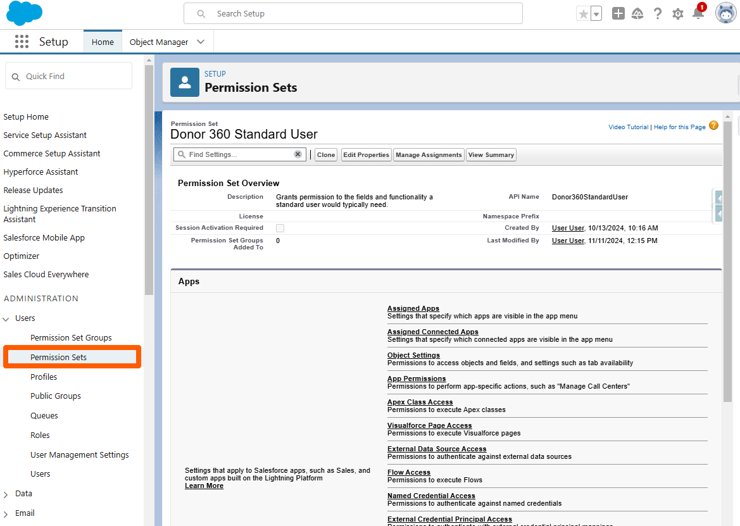The height and width of the screenshot is (526, 740).
Task: Open the Last Modified By User User link
Action: pyautogui.click(x=568, y=241)
